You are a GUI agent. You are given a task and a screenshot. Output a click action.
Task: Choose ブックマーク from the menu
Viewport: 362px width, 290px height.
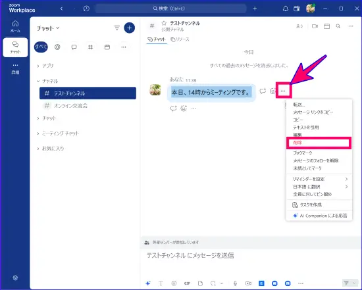coord(319,153)
